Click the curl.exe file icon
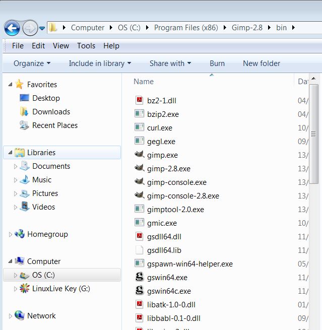 point(139,127)
